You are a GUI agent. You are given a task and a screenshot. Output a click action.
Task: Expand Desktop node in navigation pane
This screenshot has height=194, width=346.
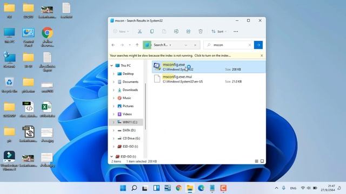[114, 74]
